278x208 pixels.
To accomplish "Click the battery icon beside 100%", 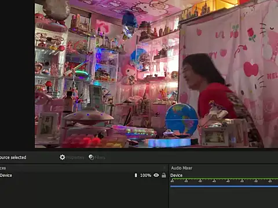I will (136, 175).
